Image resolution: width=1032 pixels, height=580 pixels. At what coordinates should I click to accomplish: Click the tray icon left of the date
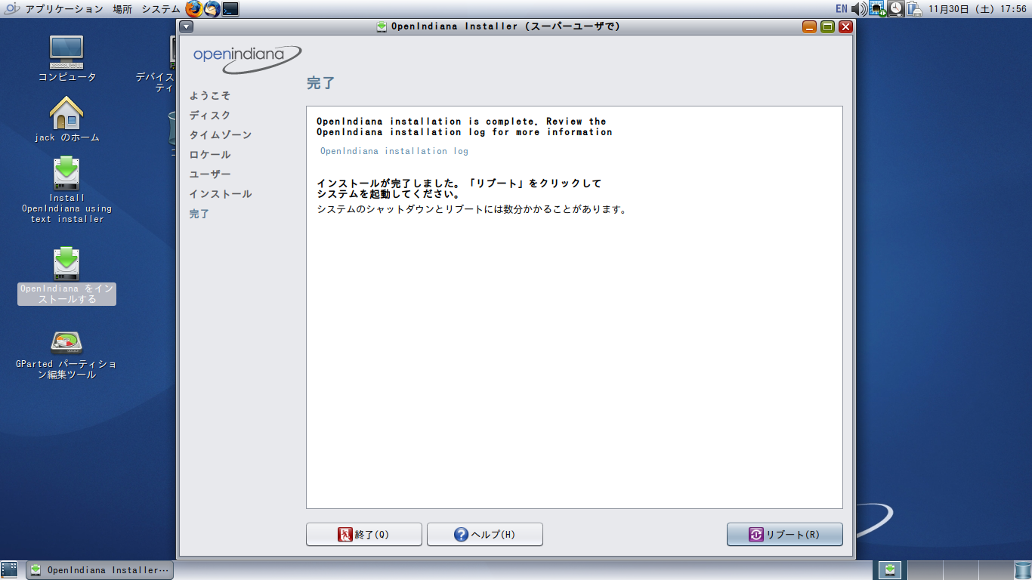point(913,9)
